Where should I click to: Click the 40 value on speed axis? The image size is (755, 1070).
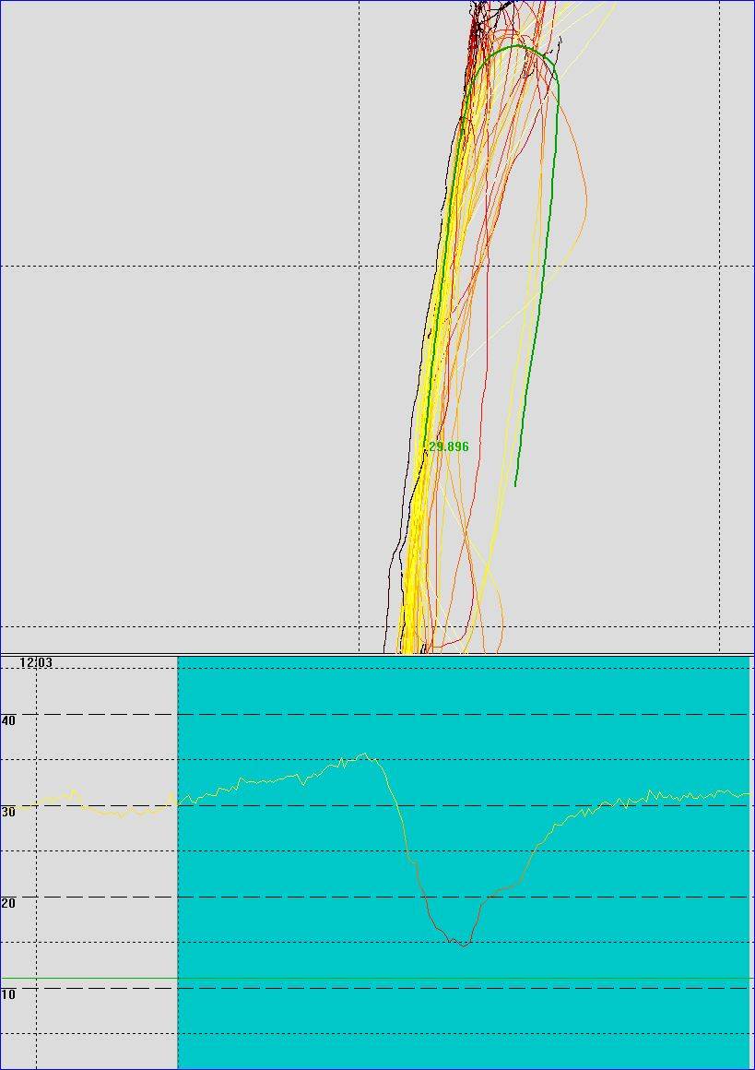coord(8,720)
